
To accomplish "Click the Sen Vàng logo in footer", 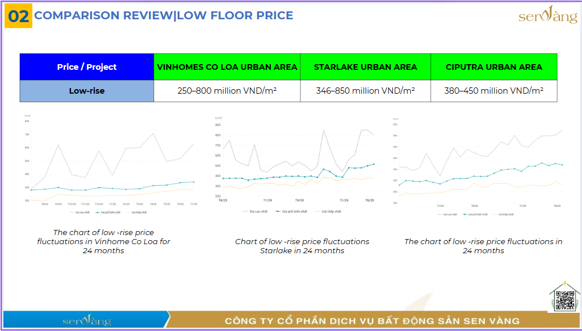I will 87,320.
